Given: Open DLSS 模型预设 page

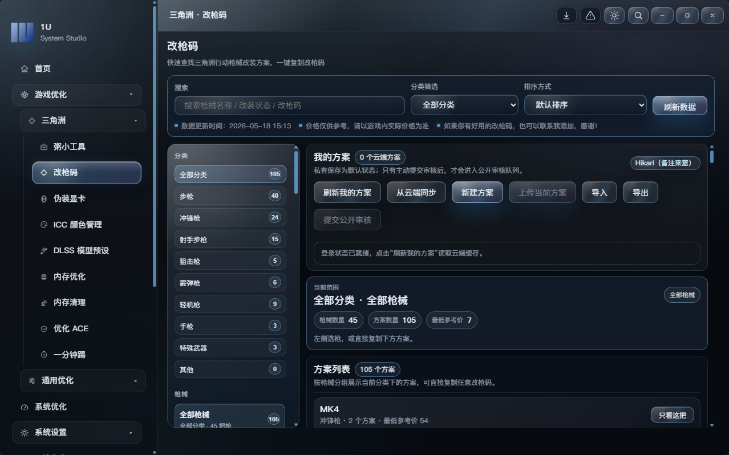Looking at the screenshot, I should click(x=87, y=250).
